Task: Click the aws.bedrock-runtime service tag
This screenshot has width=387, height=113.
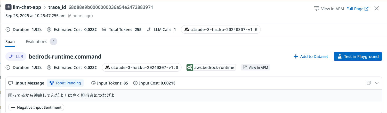Action: (211, 68)
